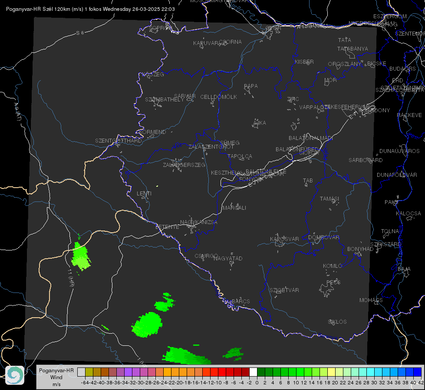
Task: Click the dark green echo south of BARCS
Action: 234,354
